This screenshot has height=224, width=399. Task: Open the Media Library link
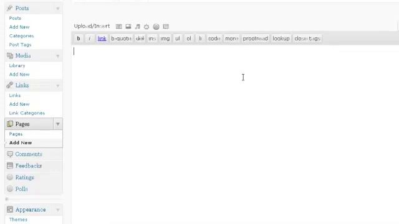point(17,65)
